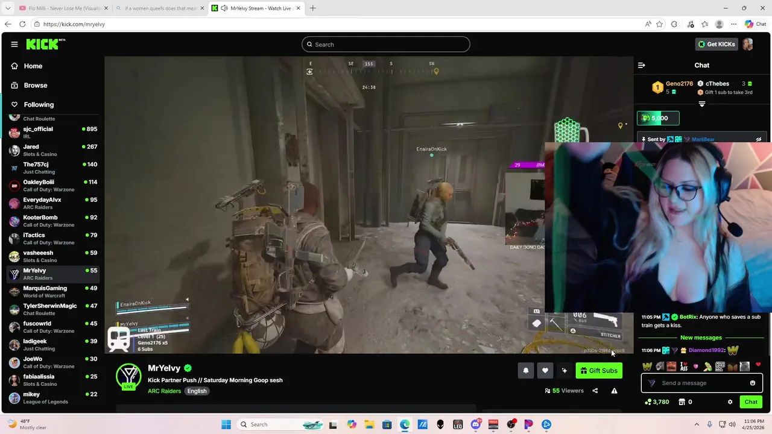Viewport: 772px width, 434px height.
Task: Open EverydayAlvx channel in sidebar
Action: coord(52,203)
